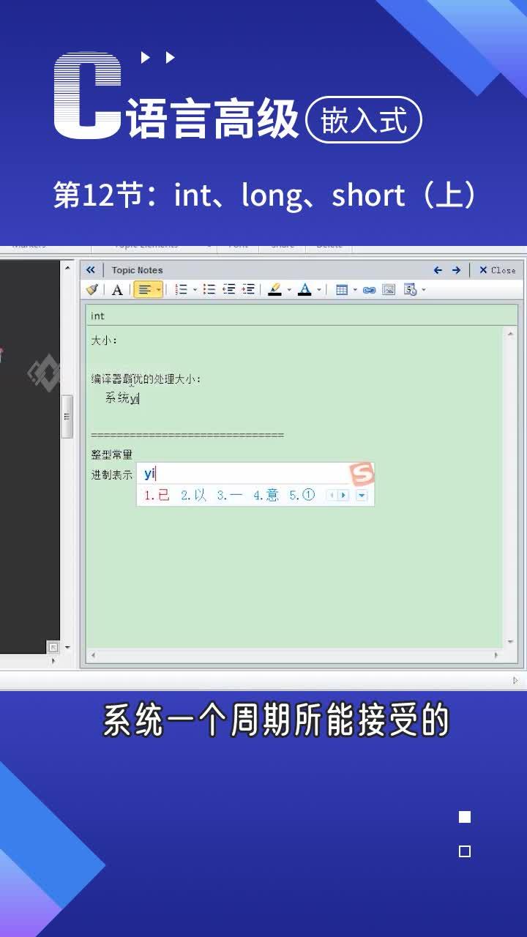Insert a hyperlink in Topic Notes
The image size is (527, 937).
coord(370,290)
